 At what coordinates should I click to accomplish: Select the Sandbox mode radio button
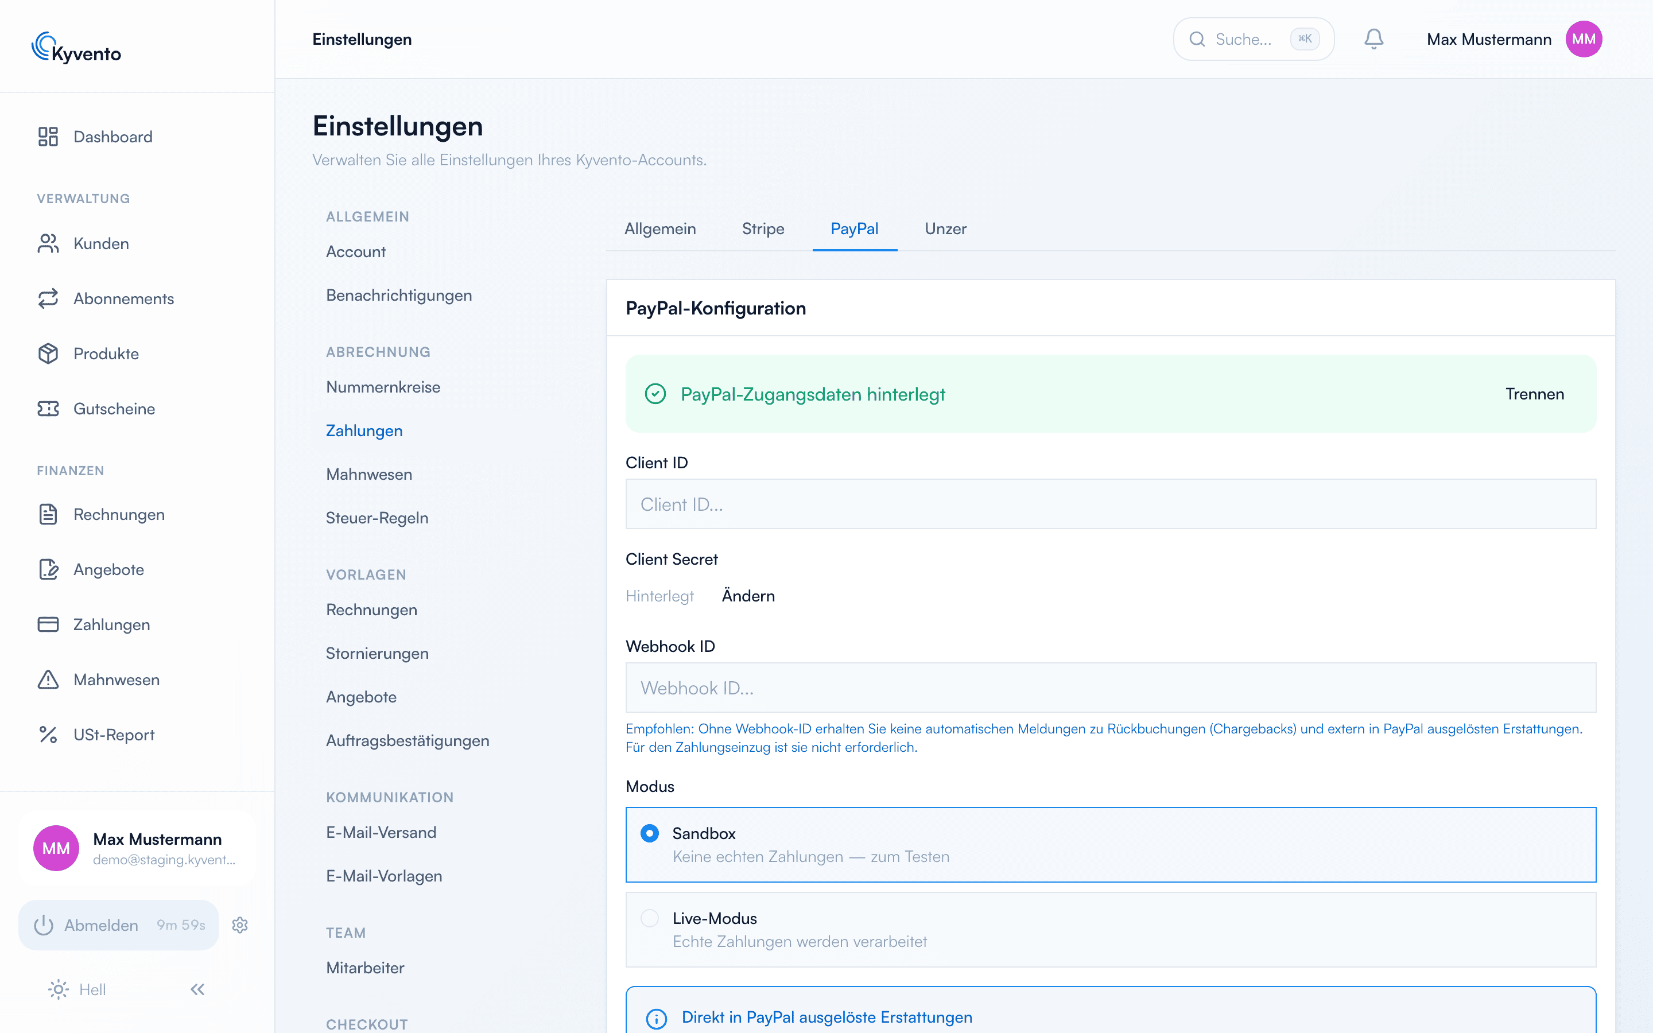coord(650,833)
